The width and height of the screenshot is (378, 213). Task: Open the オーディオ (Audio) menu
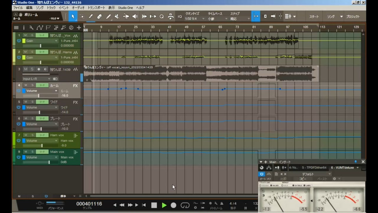tap(78, 7)
